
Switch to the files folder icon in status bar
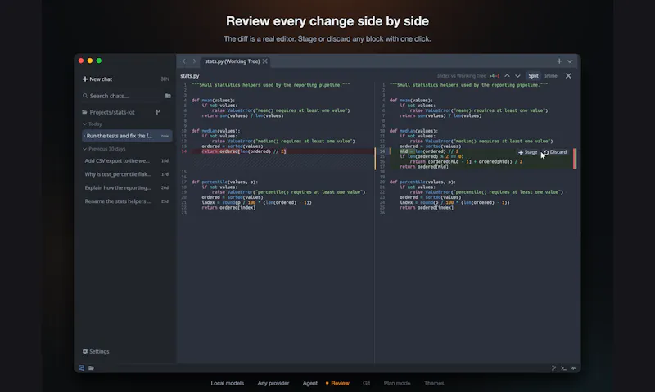pyautogui.click(x=91, y=367)
